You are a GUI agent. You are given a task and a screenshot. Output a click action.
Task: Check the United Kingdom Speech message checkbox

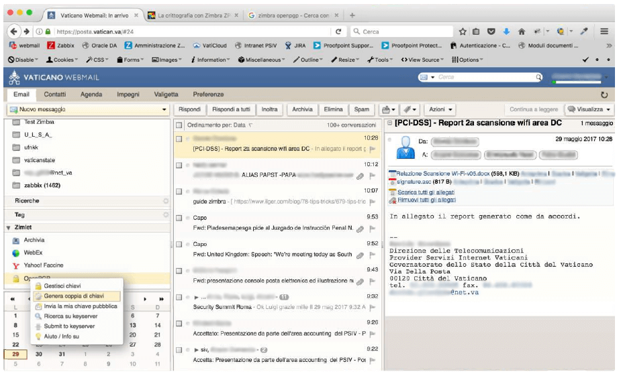click(x=179, y=245)
